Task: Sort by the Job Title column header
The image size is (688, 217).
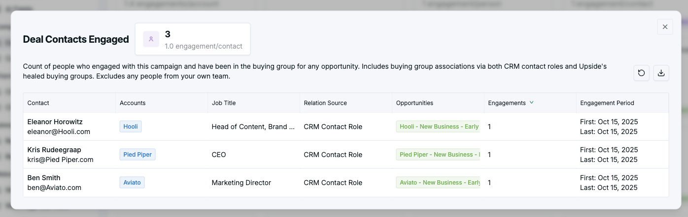Action: point(224,103)
